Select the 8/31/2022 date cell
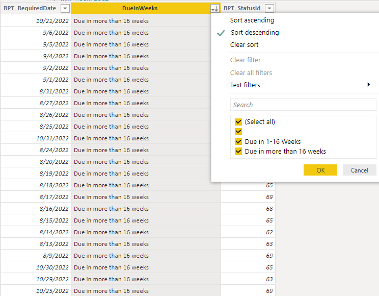Screen dimensions: 379x296 tap(36, 91)
